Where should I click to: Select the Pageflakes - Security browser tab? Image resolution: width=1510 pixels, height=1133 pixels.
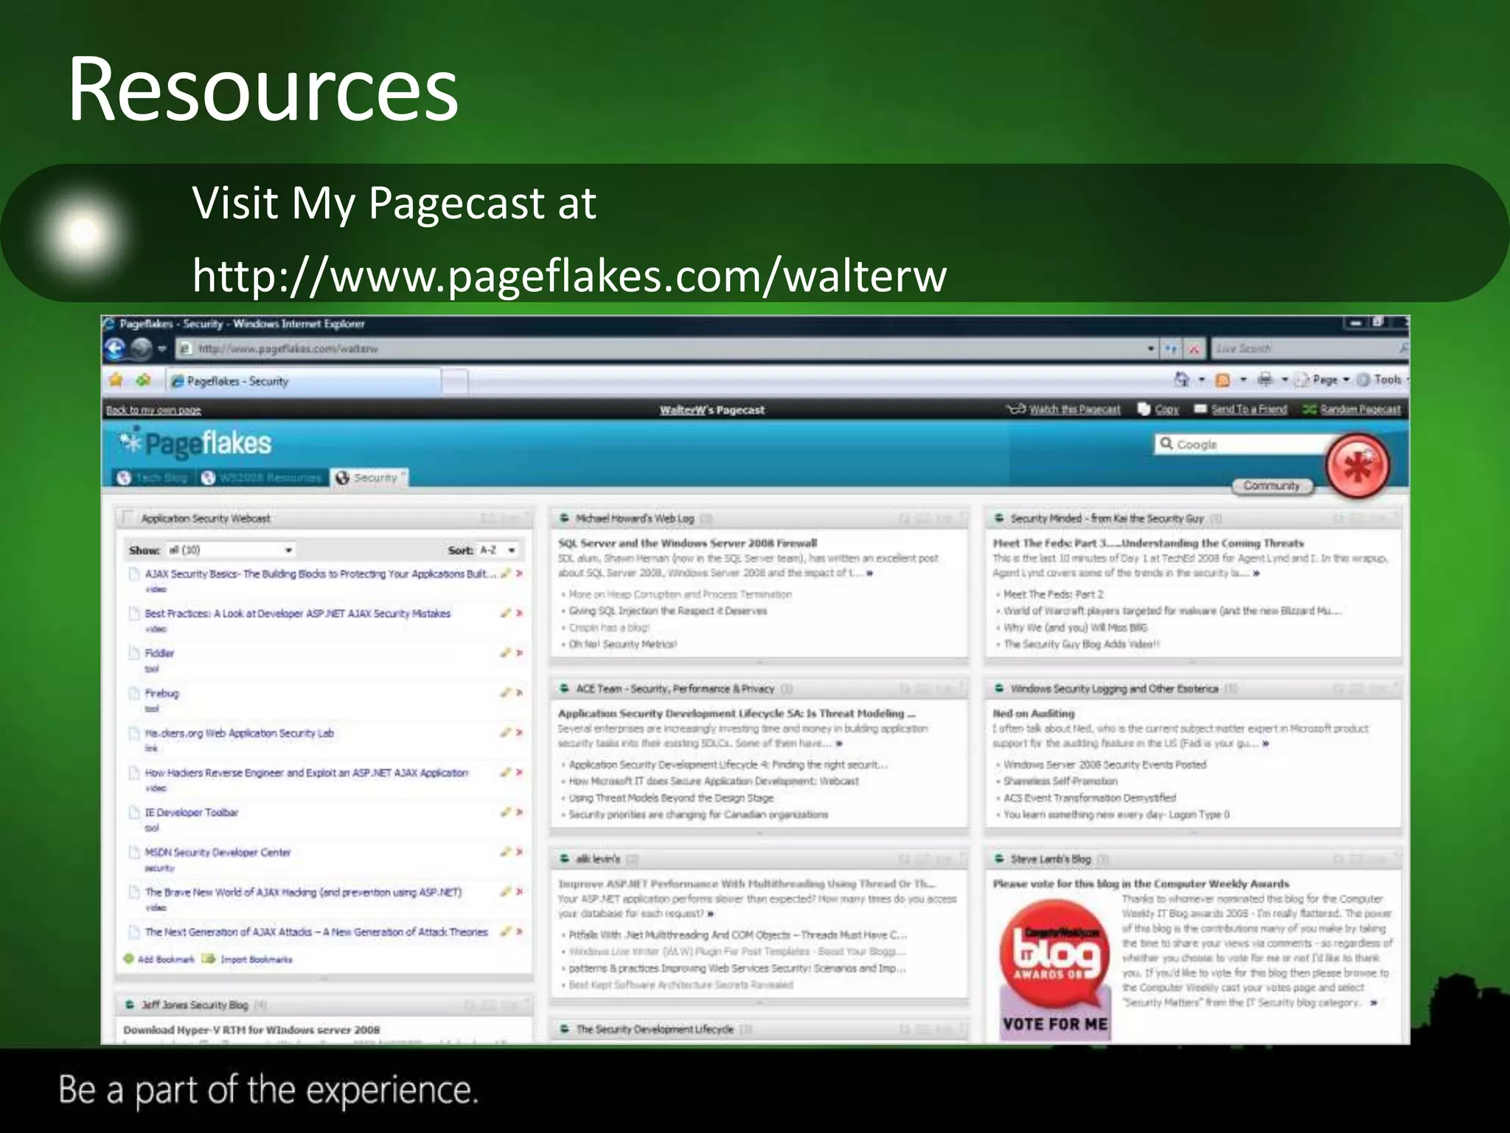(x=303, y=381)
